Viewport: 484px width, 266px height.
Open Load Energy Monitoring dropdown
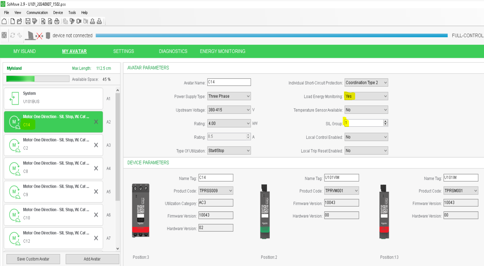click(x=366, y=96)
